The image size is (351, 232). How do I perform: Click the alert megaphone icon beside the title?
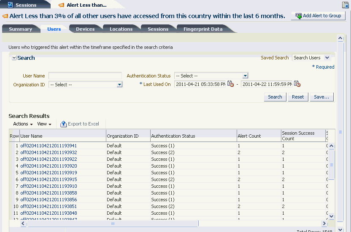(5, 16)
